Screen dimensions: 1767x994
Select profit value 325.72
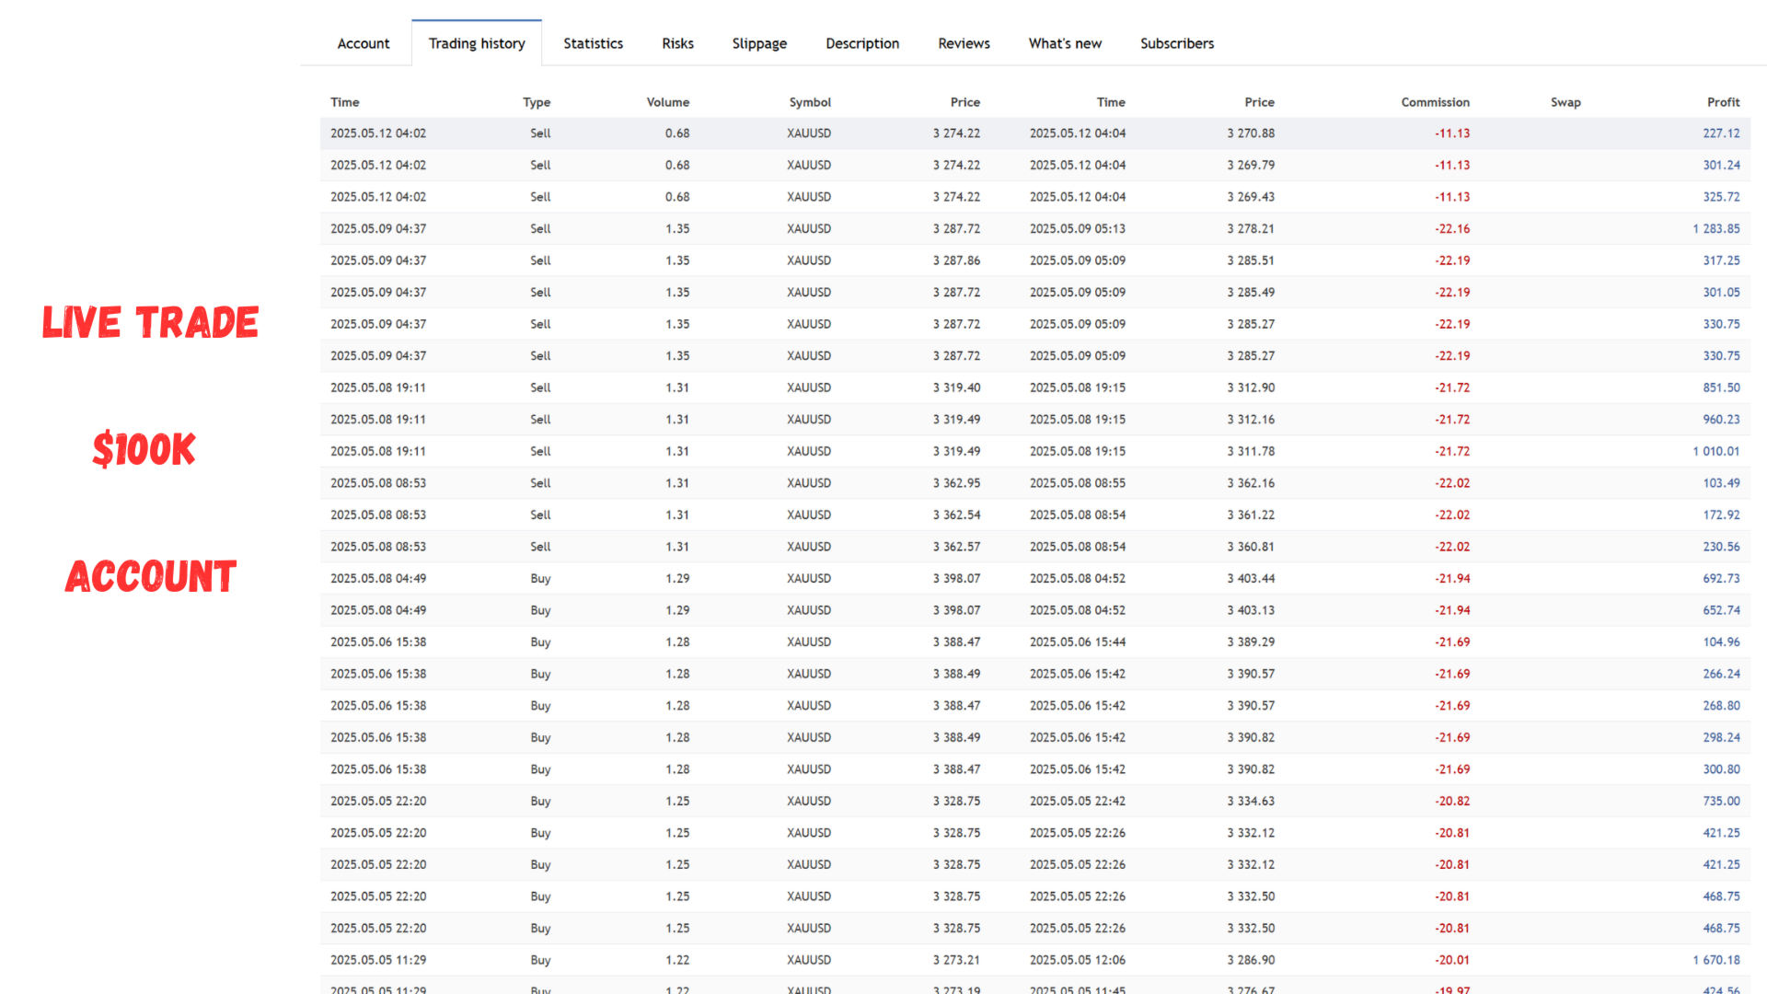[x=1721, y=197]
